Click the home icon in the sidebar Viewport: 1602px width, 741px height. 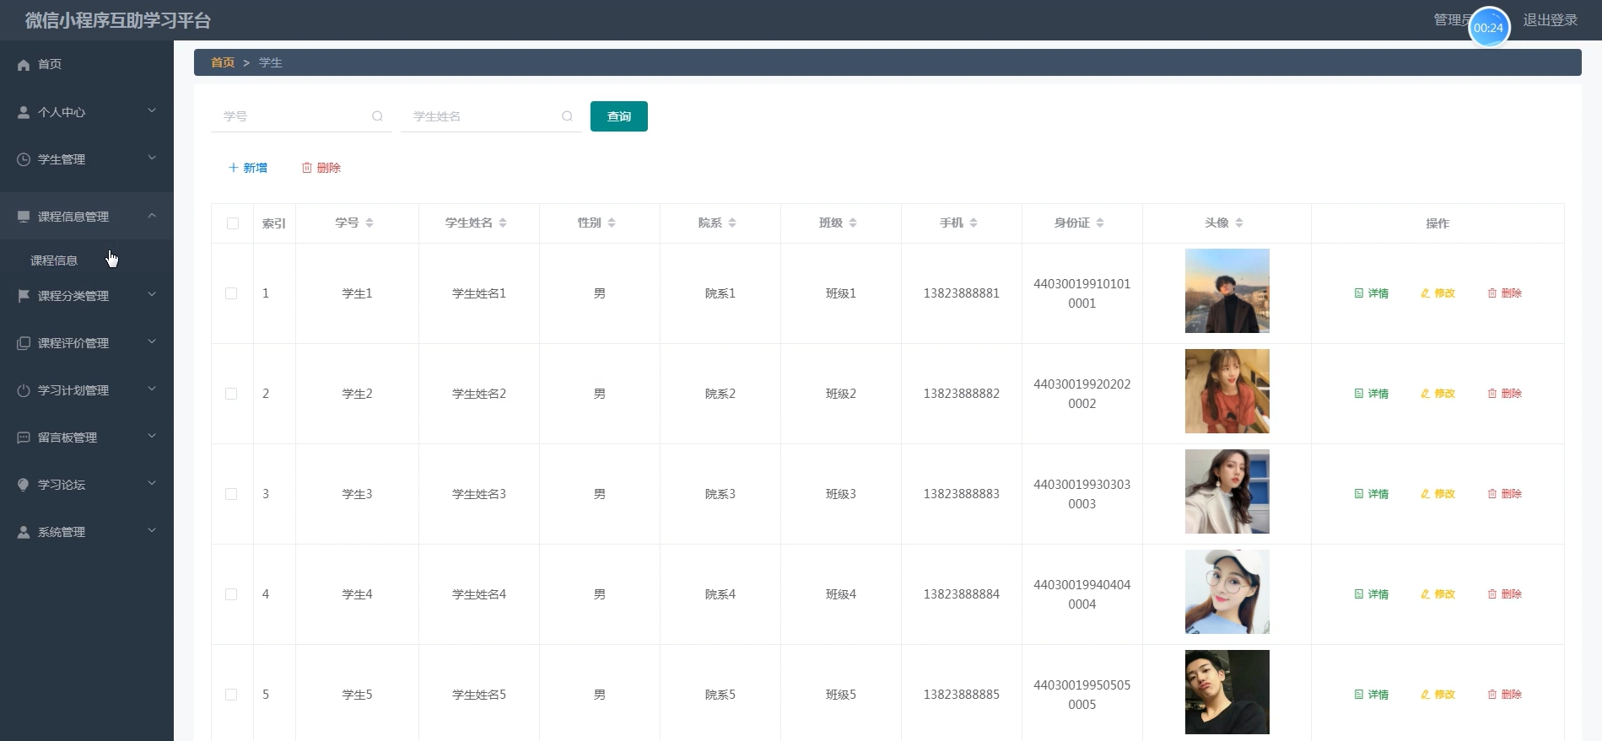pos(24,65)
